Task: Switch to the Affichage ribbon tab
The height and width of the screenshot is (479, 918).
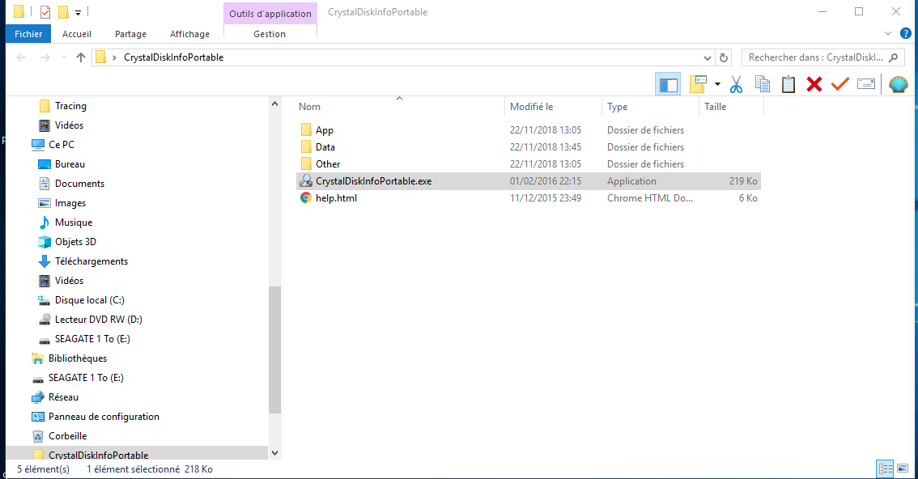Action: coord(189,34)
